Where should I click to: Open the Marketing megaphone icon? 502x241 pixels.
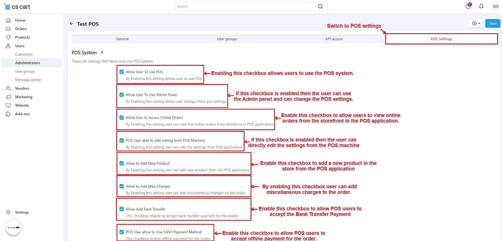[x=8, y=97]
